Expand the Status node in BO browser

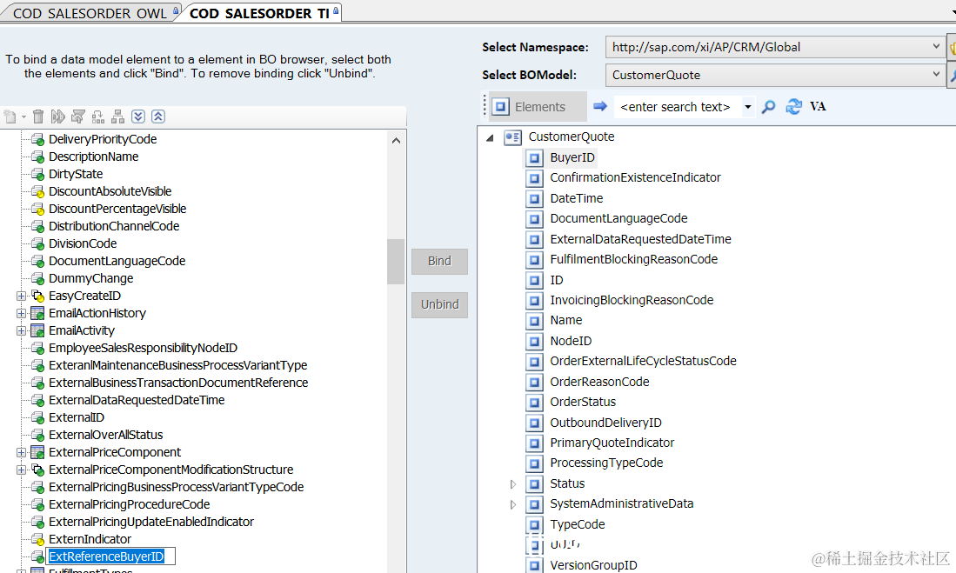coord(512,484)
